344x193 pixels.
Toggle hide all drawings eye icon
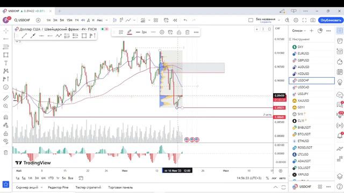(6, 142)
